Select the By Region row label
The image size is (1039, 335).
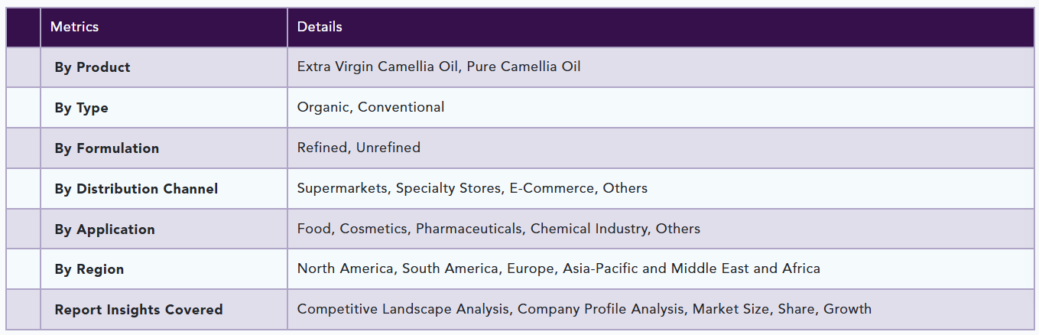point(89,269)
